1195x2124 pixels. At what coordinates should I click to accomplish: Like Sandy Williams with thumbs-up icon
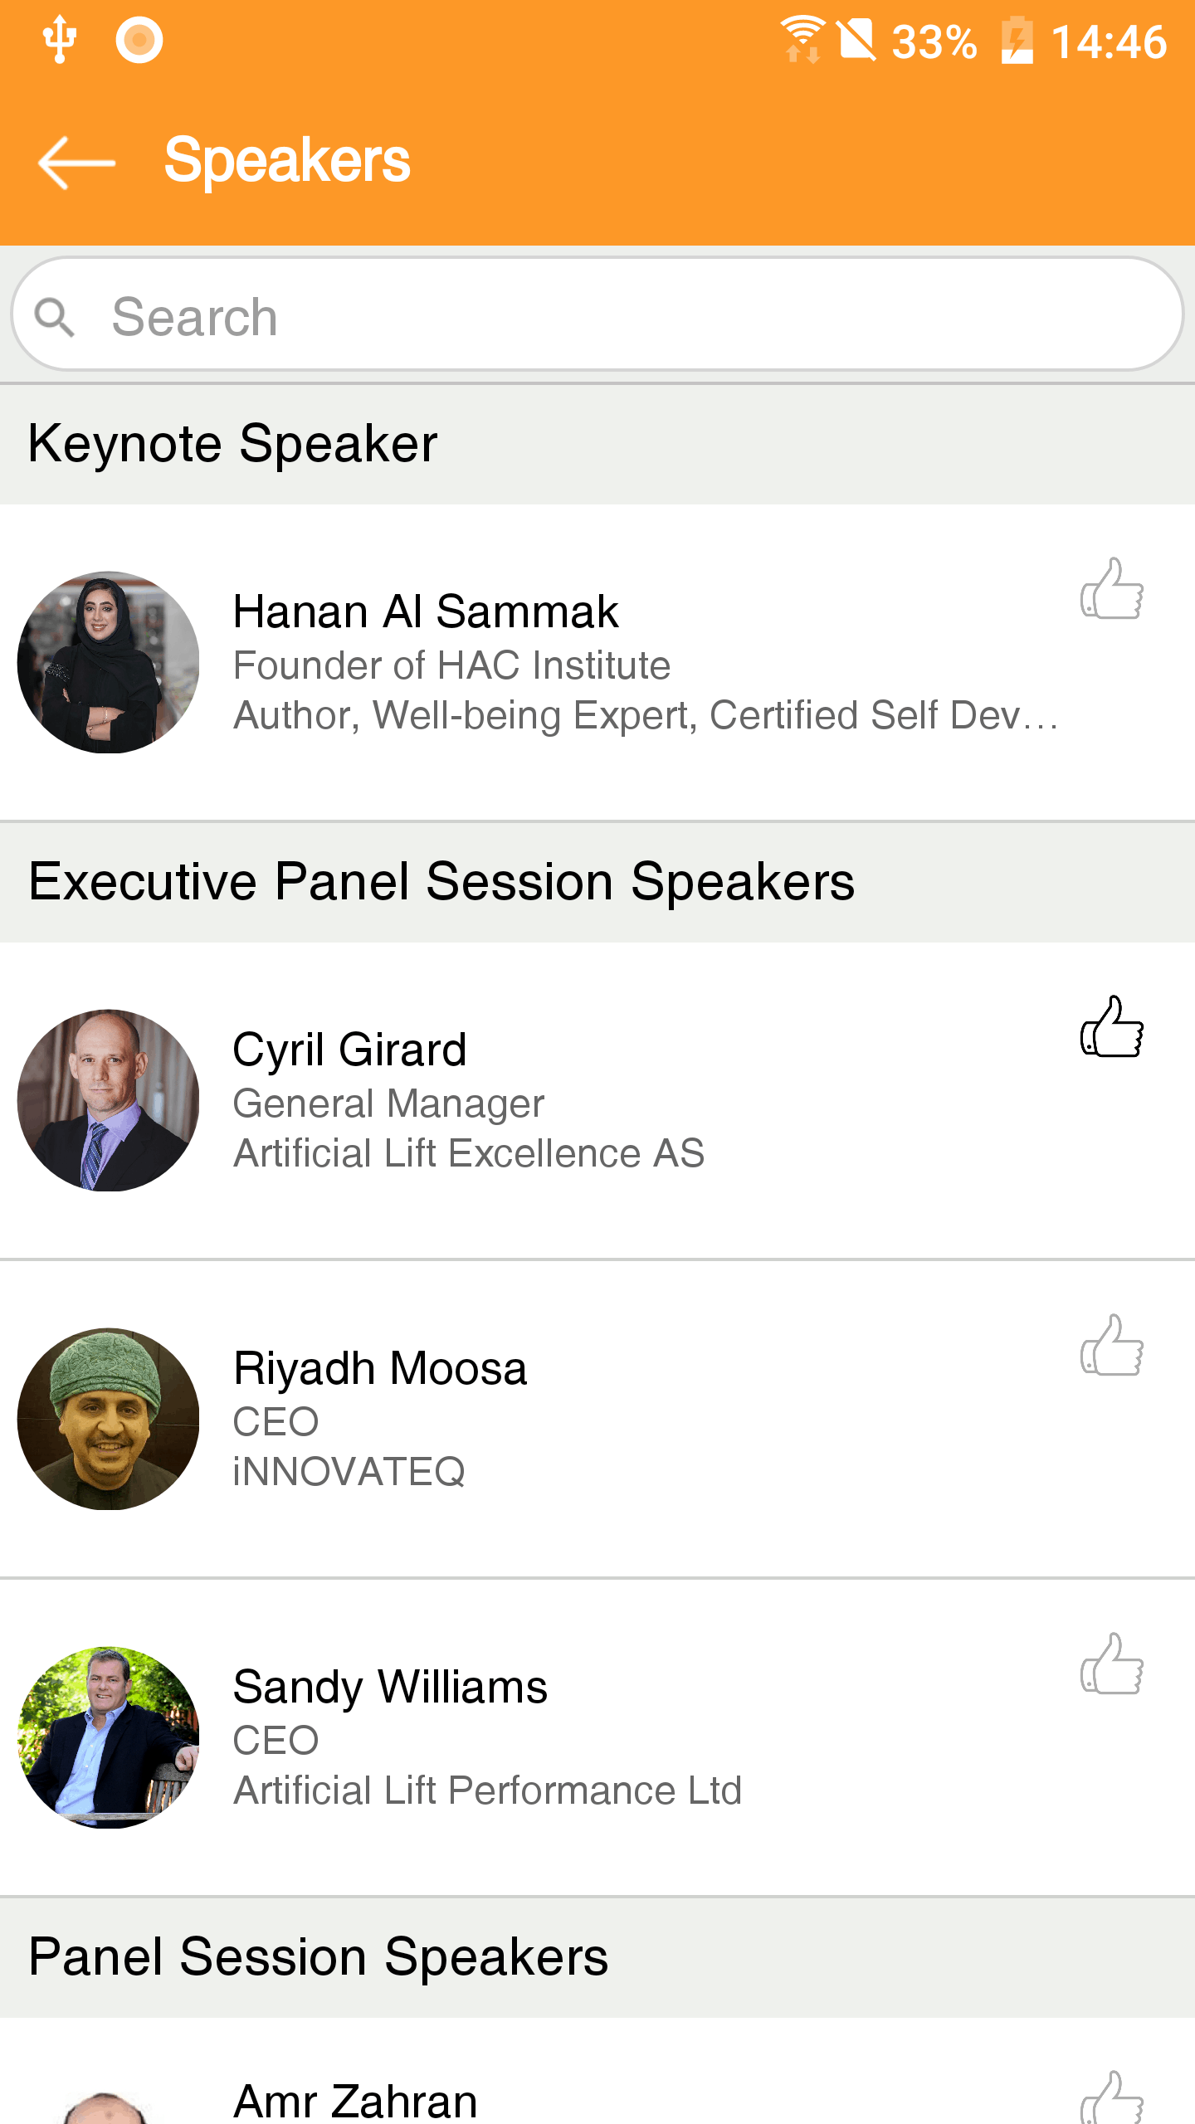pos(1112,1664)
